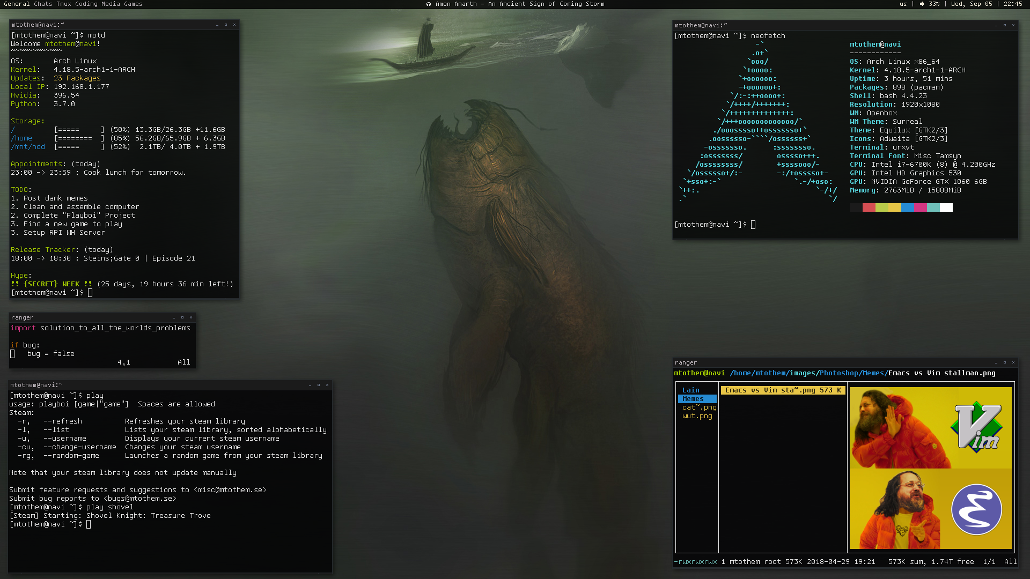Image resolution: width=1030 pixels, height=579 pixels.
Task: Click the /home/mtothem/images/Photoshop/Memes/ path in ranger
Action: point(809,373)
